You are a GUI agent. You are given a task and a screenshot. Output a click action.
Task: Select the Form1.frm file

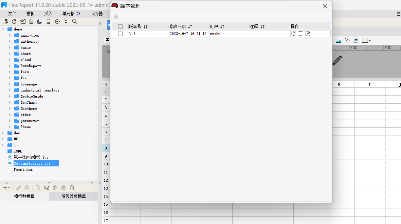23,169
